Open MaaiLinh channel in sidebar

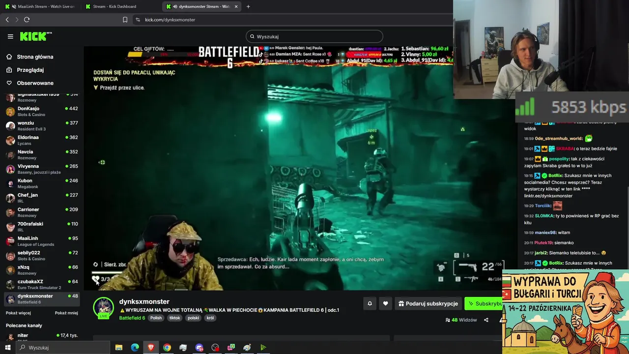(42, 241)
